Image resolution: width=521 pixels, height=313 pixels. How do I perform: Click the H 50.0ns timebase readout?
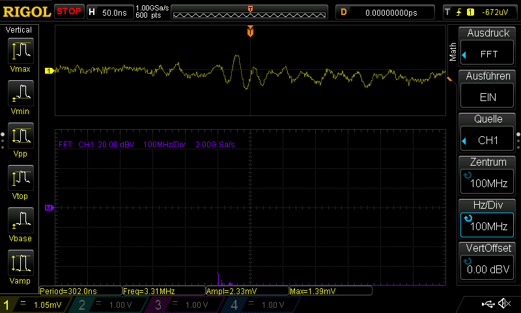[110, 12]
